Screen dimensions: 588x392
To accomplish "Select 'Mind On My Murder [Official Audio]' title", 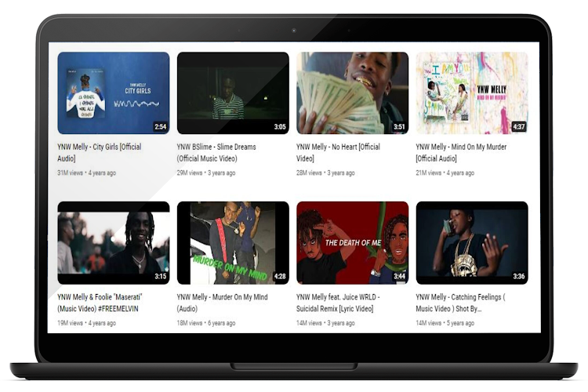I will tap(467, 152).
